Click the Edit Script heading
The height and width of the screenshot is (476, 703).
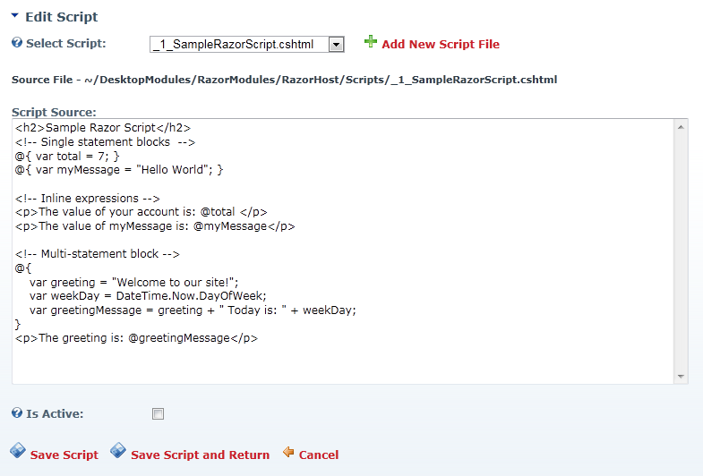tap(62, 17)
